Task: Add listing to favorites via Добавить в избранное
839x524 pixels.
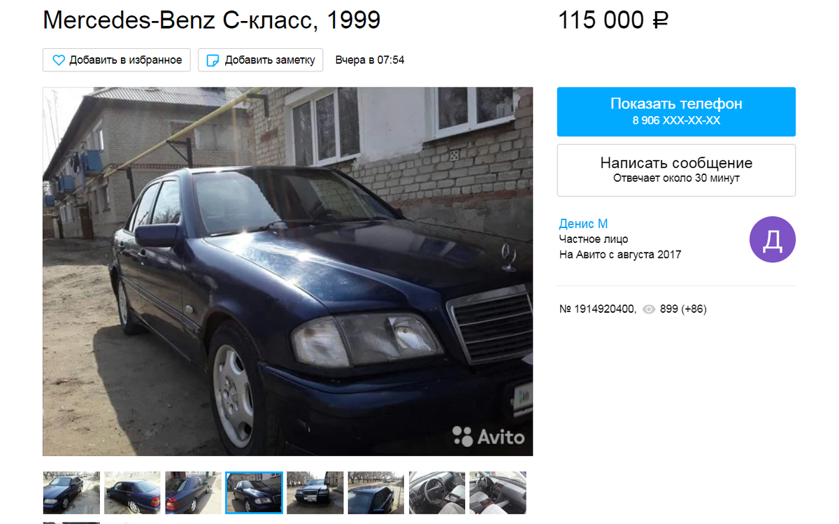Action: click(x=117, y=60)
